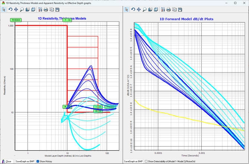Screen dimensions: 249x164
Task: Click the 3D view icon in right toolbar
Action: [156, 10]
